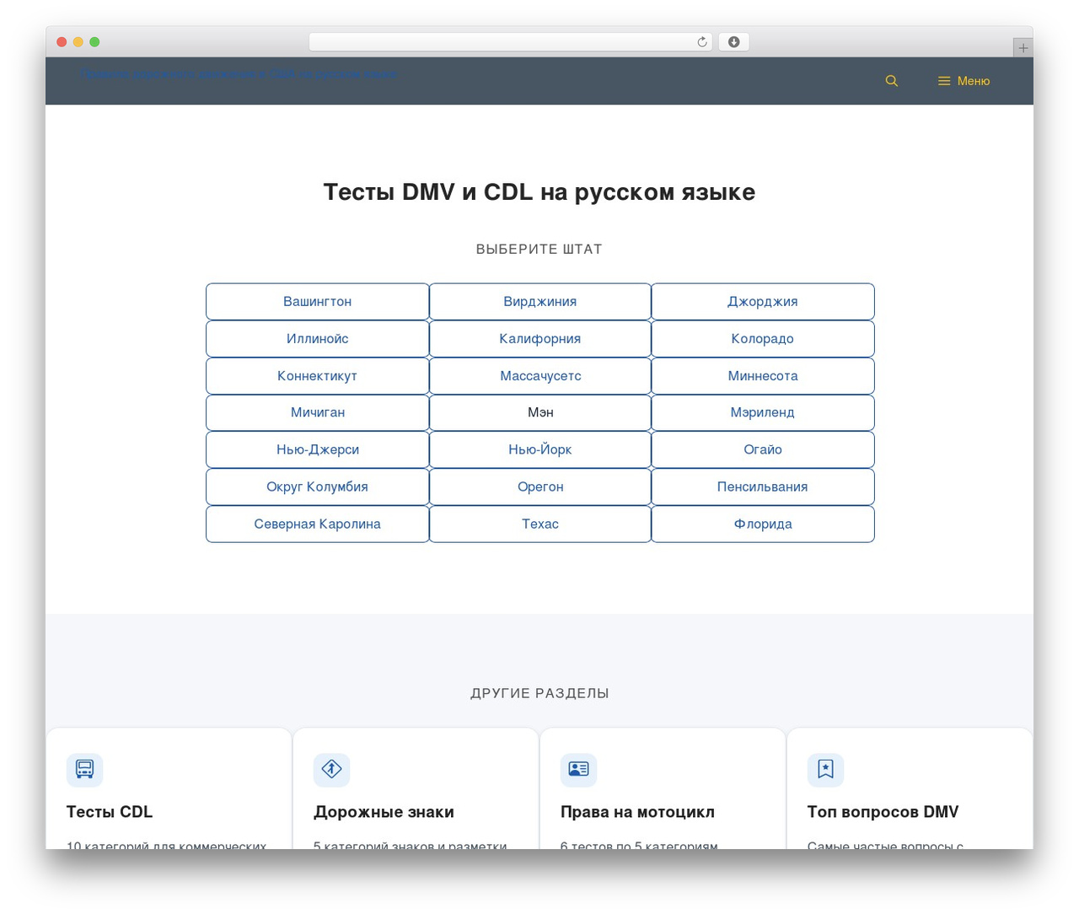
Task: Select the Нью-Йорк state button
Action: [540, 449]
